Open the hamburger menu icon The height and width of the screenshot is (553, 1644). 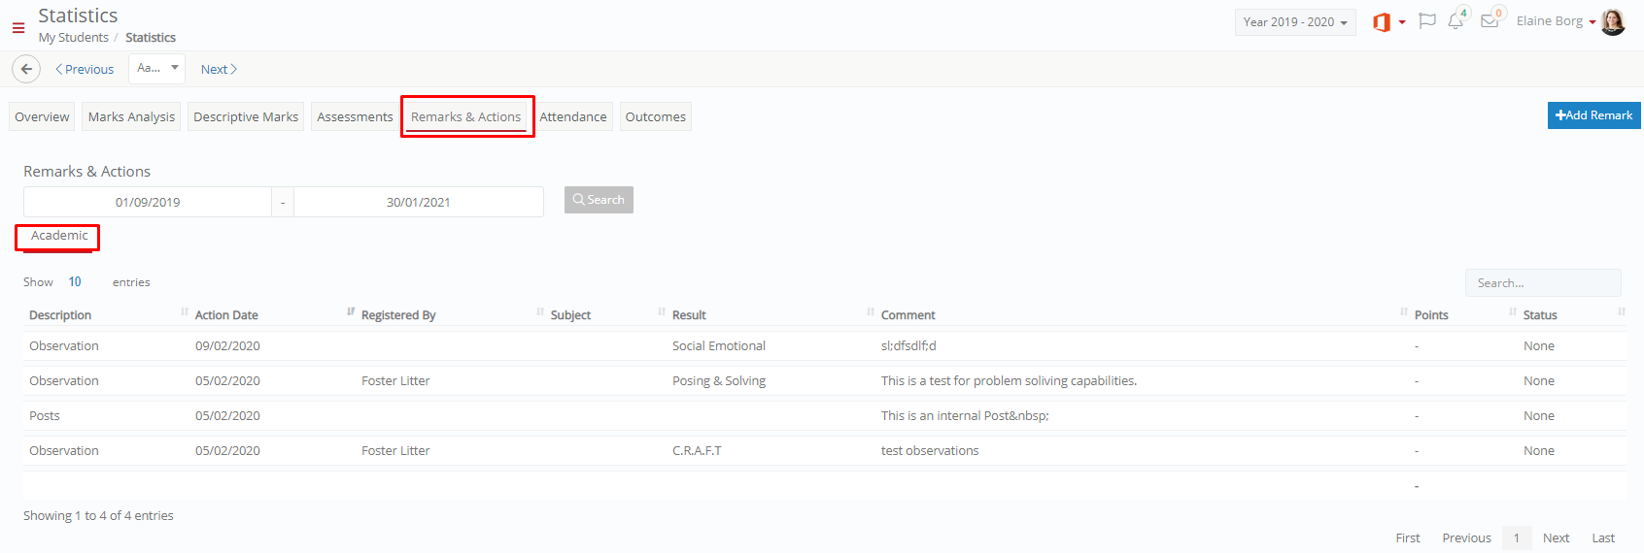point(18,28)
